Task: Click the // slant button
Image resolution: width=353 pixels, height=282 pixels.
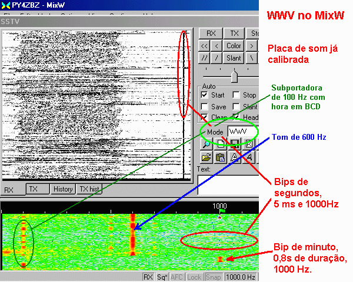Action: [204, 58]
